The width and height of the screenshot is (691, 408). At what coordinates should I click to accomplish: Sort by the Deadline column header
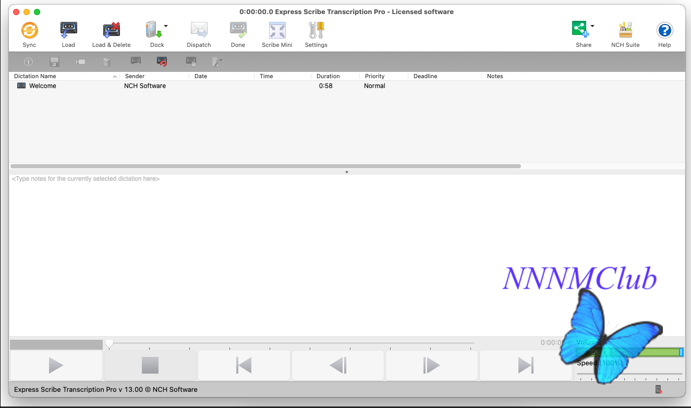pyautogui.click(x=426, y=76)
